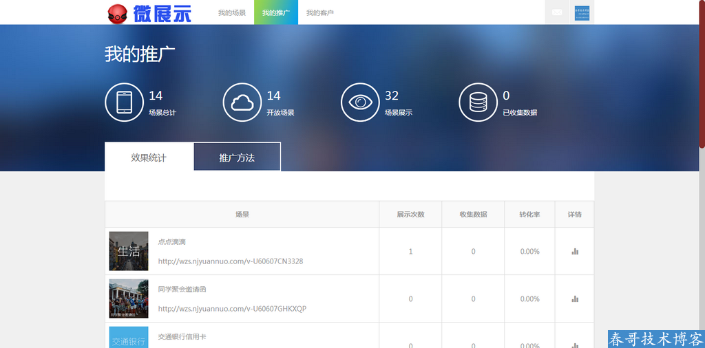The image size is (705, 348).
Task: Click the 场景 column header
Action: coord(242,214)
